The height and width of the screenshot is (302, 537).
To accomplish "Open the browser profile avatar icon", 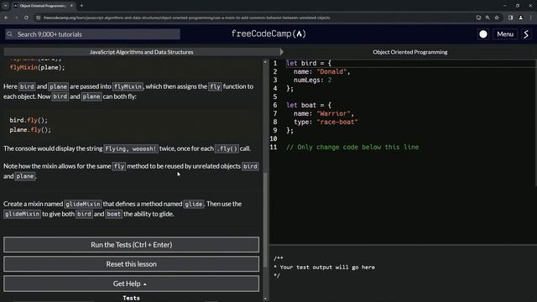I will tap(520, 18).
